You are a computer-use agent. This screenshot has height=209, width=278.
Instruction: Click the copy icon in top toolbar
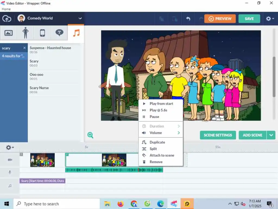click(x=162, y=19)
